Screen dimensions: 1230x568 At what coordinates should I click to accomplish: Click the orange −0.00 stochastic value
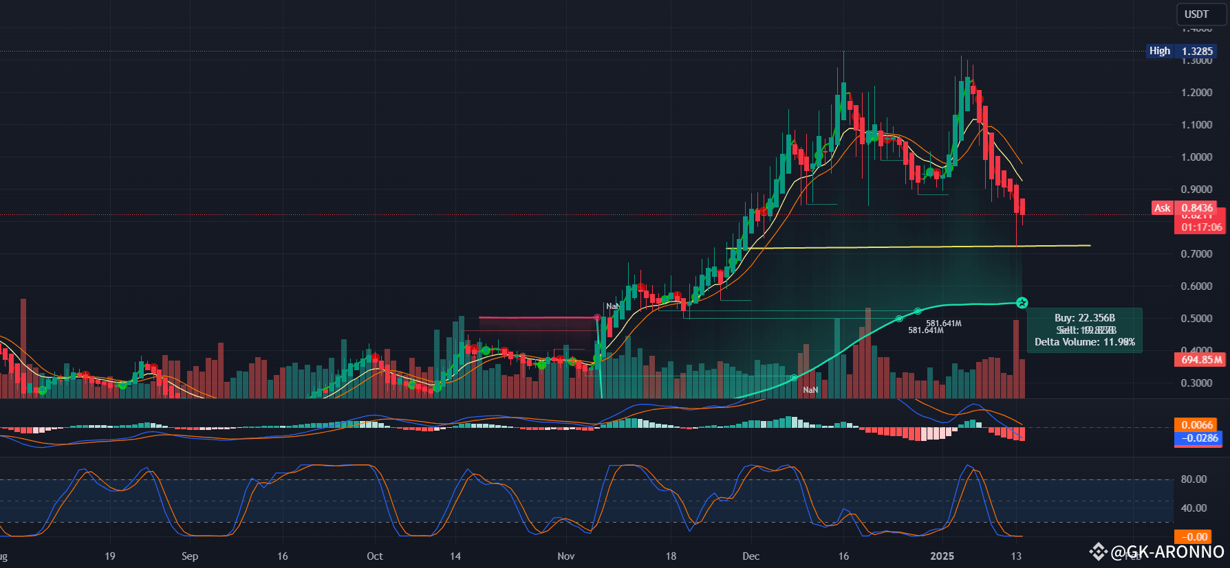click(1195, 536)
